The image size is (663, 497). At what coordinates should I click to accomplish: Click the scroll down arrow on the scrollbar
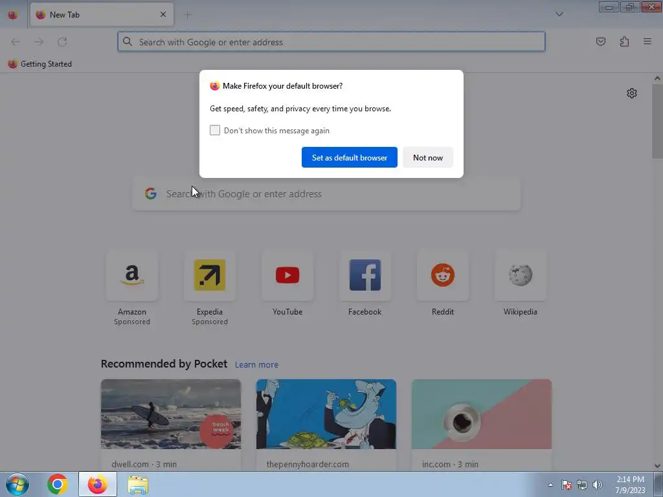[657, 466]
